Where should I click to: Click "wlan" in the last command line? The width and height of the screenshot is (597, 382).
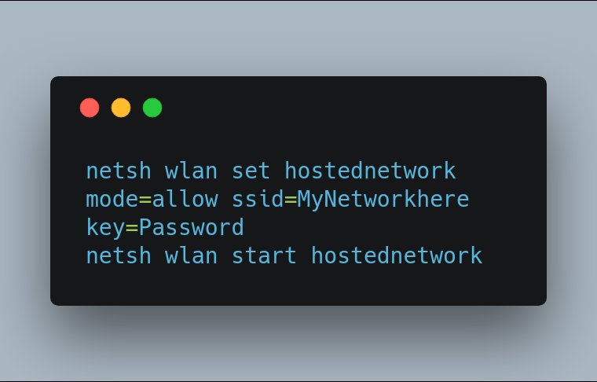point(191,255)
